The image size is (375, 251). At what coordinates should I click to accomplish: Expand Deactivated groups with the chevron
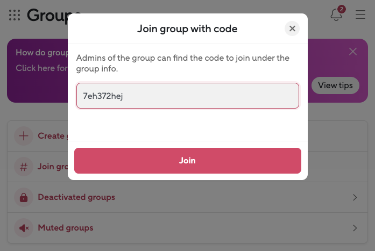tap(355, 197)
